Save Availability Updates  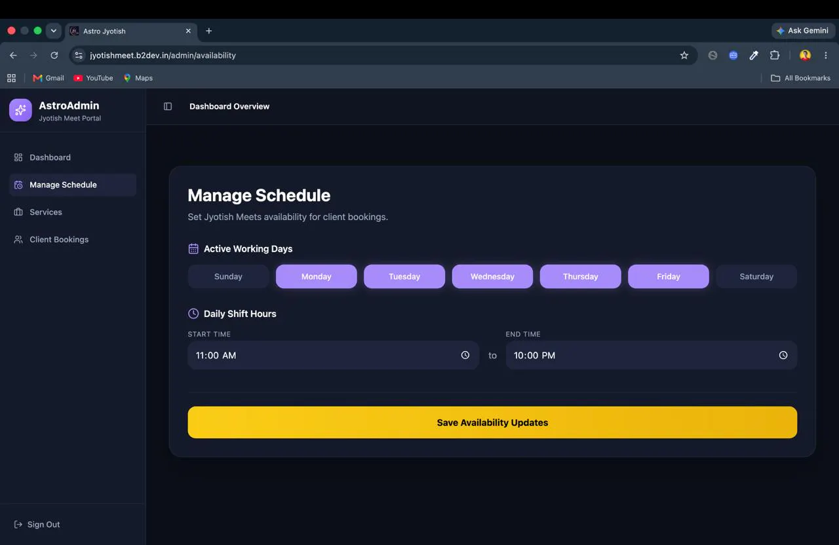click(x=492, y=423)
